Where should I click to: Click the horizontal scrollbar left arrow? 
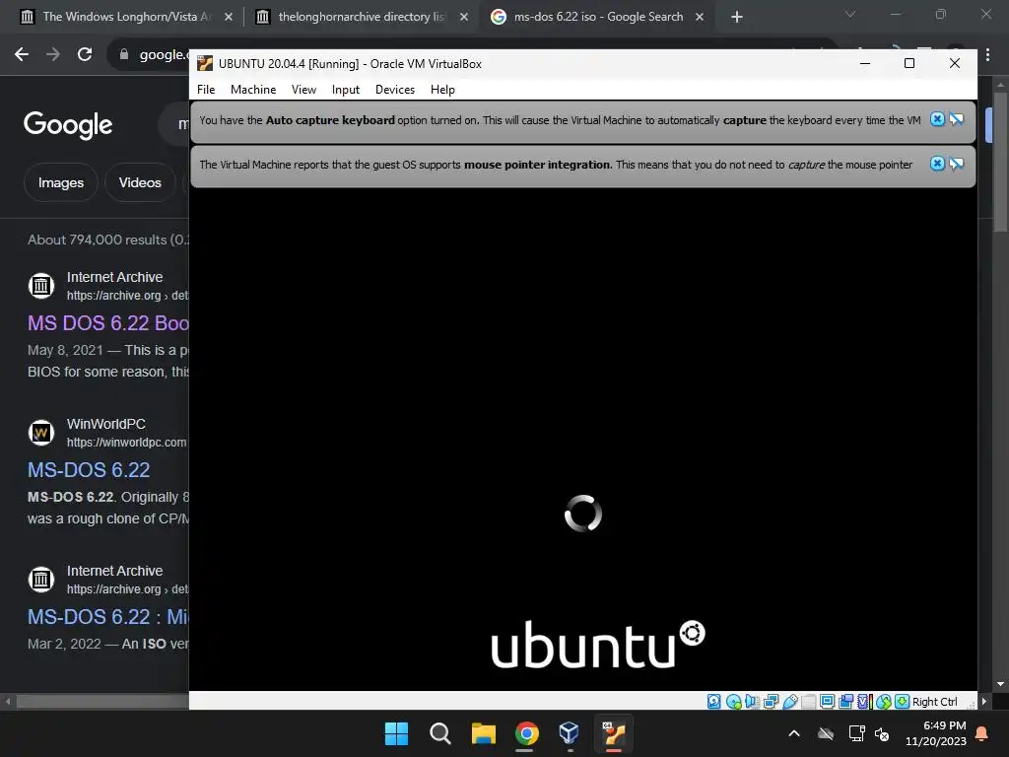[x=8, y=701]
